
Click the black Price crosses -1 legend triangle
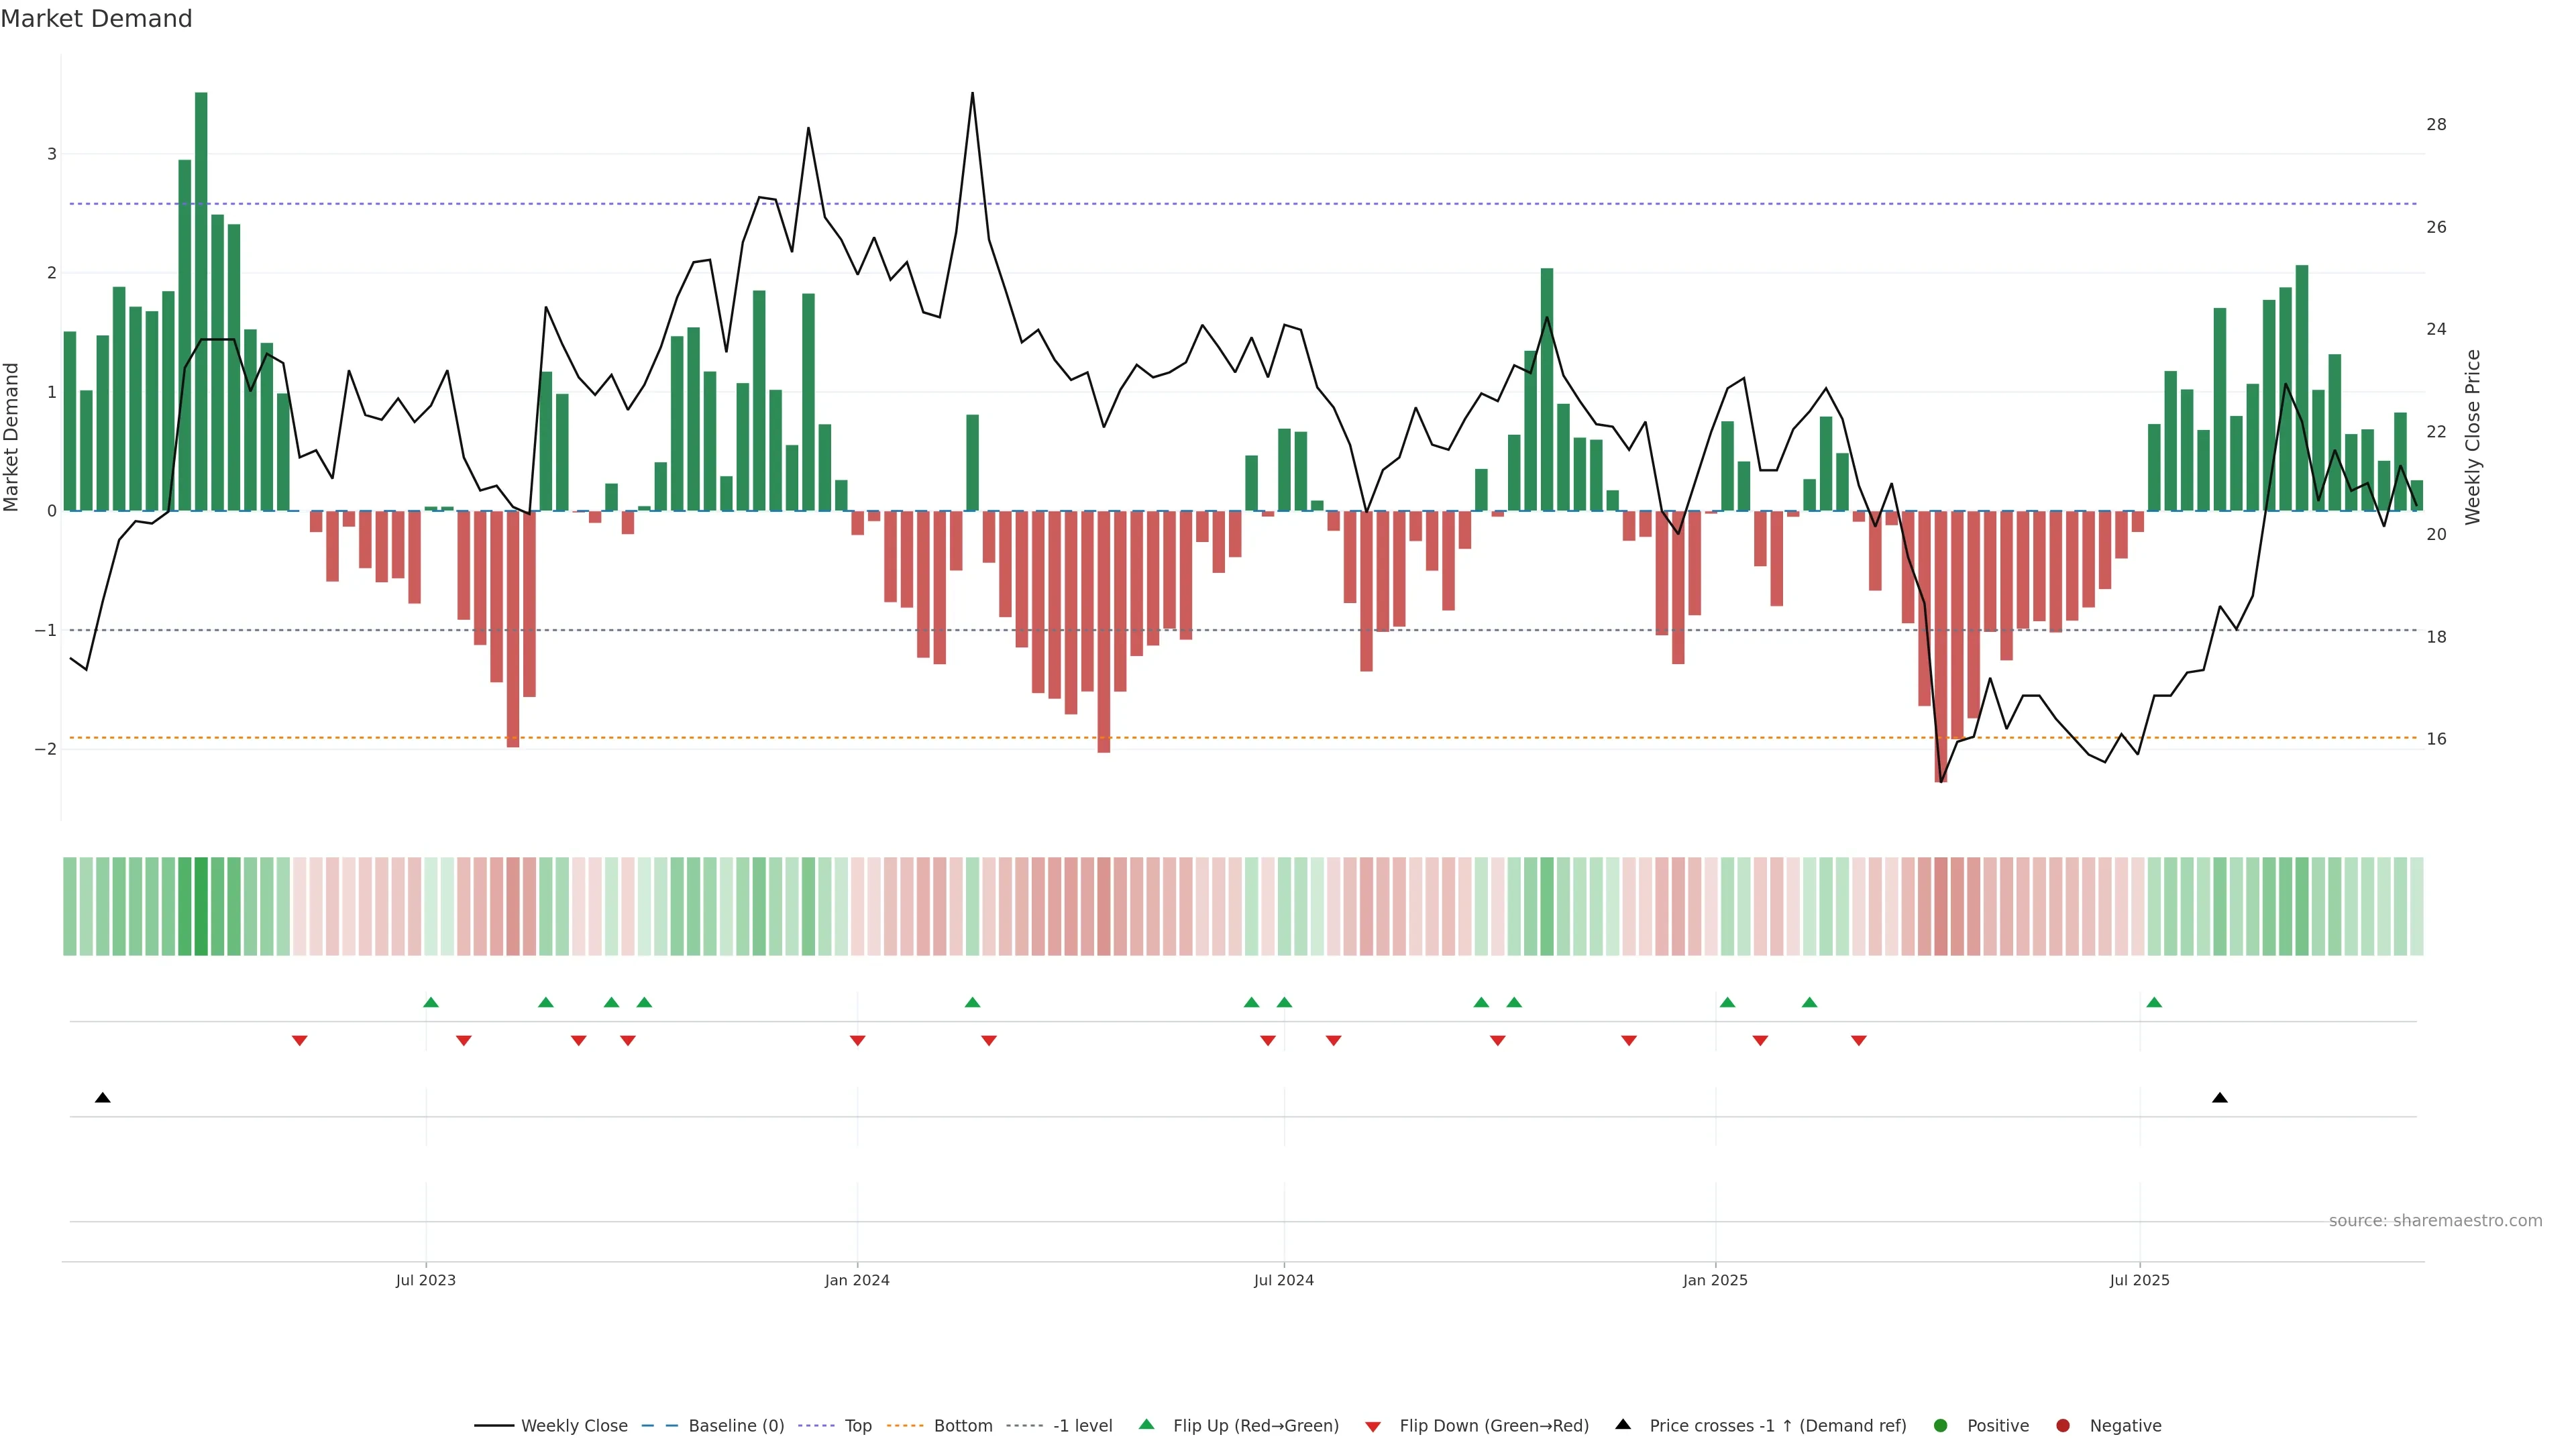[1623, 1425]
